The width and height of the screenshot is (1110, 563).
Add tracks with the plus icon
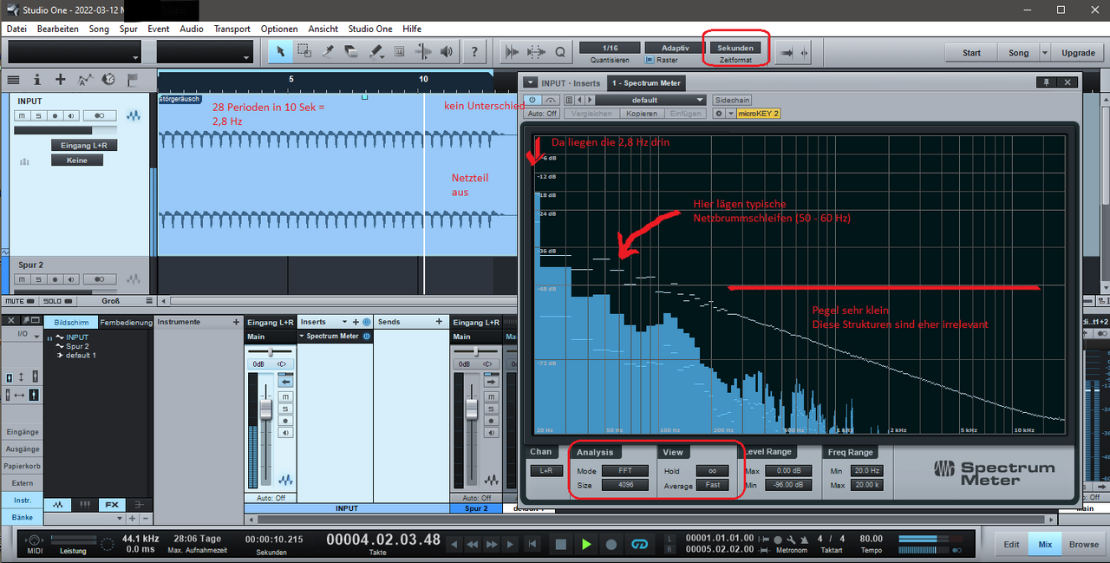[x=61, y=79]
